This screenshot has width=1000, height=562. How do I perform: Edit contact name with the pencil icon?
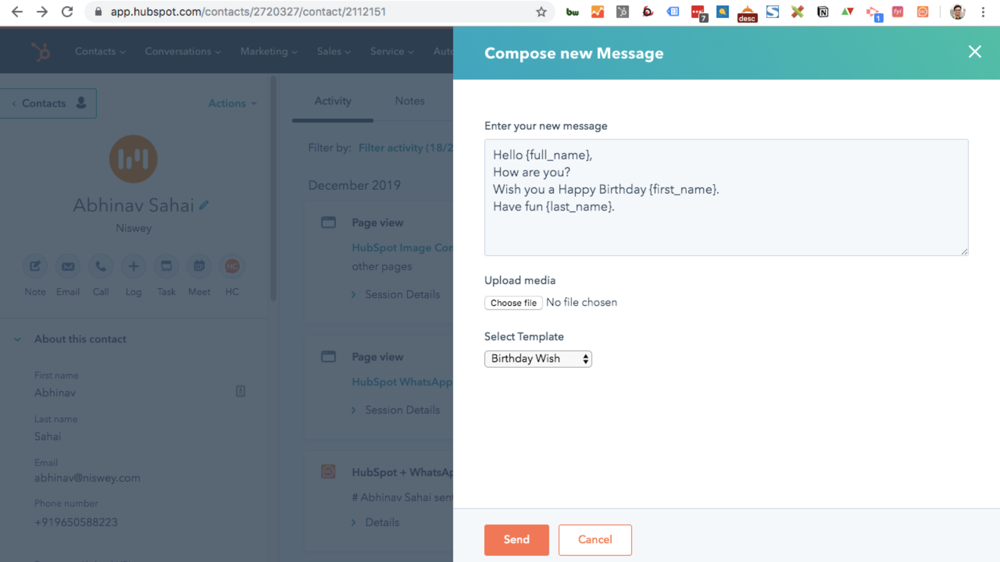(x=204, y=204)
